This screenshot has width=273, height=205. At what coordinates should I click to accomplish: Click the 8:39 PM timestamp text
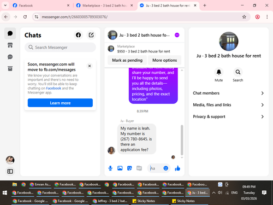pos(143,111)
